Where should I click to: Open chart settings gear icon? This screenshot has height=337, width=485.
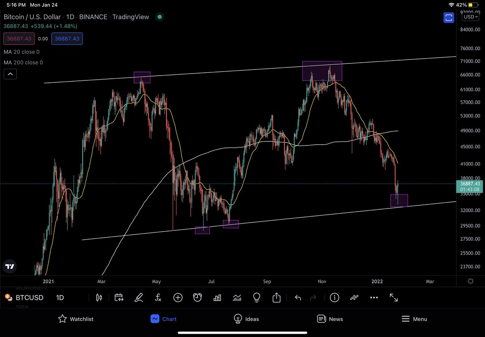point(471,281)
